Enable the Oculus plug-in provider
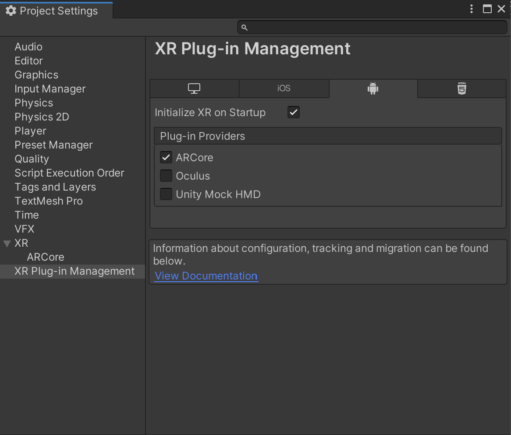The image size is (511, 435). pos(166,176)
